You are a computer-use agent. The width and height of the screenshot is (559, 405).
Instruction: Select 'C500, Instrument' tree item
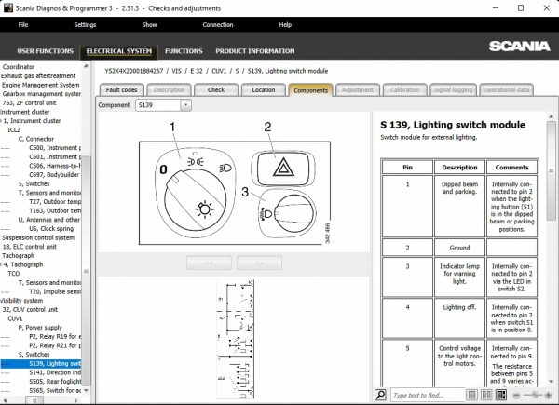55,148
